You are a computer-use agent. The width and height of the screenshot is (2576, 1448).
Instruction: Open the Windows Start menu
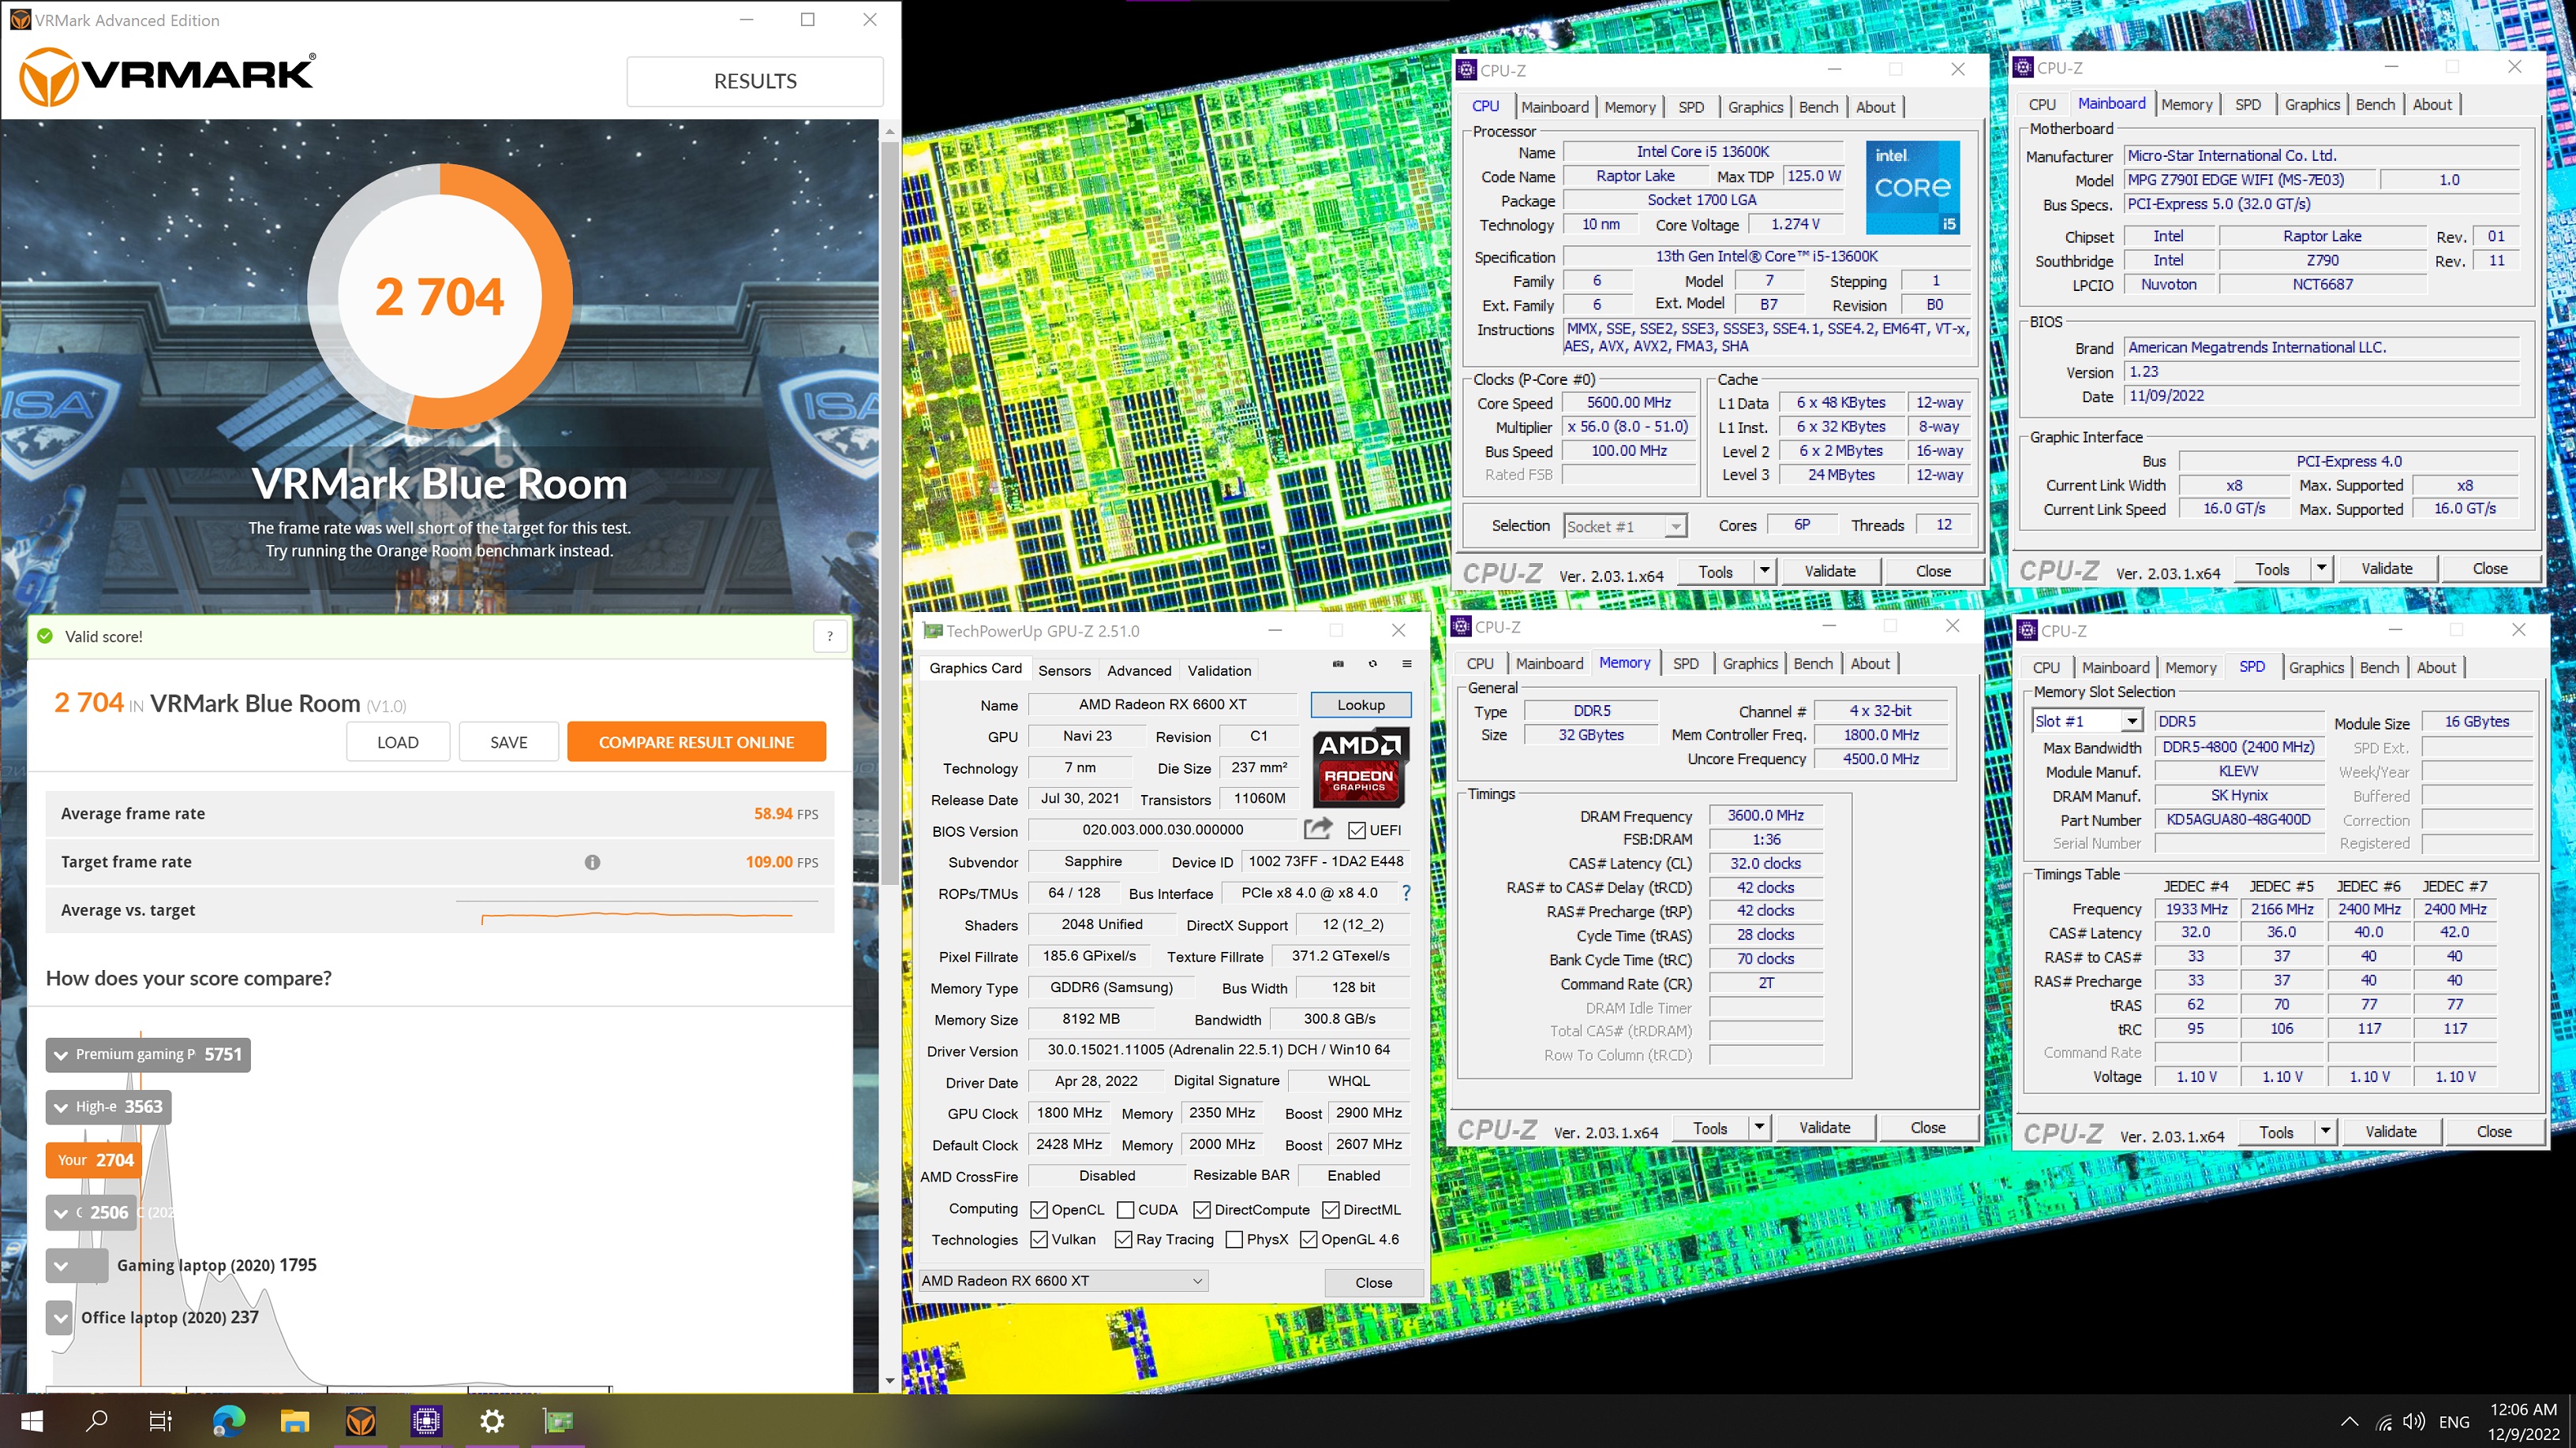point(31,1421)
